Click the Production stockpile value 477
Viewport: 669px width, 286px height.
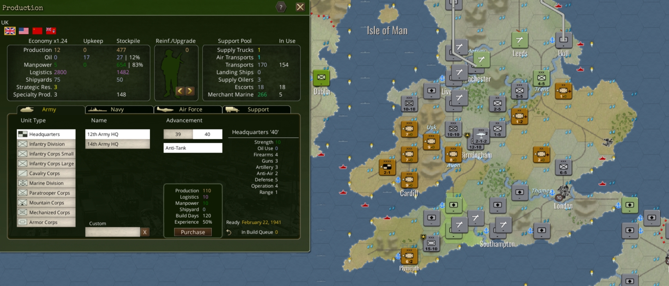point(121,50)
